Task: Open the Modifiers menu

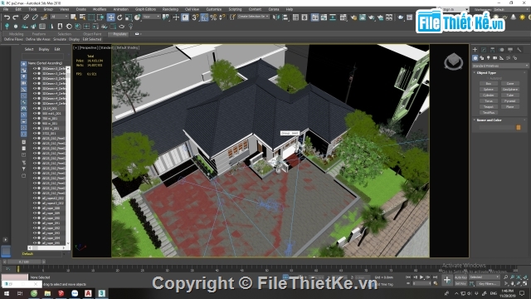Action: pyautogui.click(x=100, y=9)
